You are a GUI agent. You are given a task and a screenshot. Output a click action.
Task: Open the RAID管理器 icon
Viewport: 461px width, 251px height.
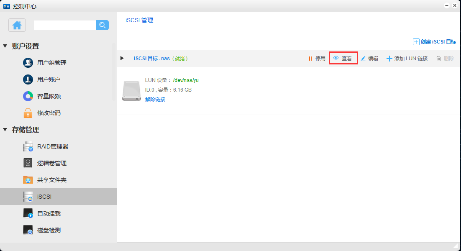click(x=28, y=146)
